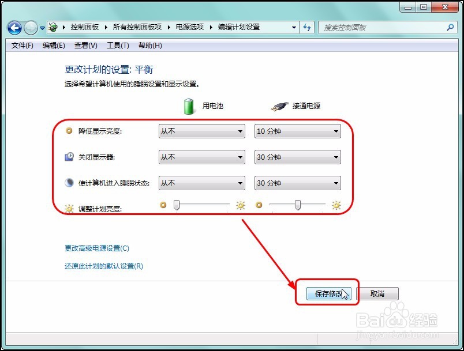This screenshot has height=351, width=464.
Task: Click the turn off display icon beside 关闭显示器
Action: tap(70, 157)
